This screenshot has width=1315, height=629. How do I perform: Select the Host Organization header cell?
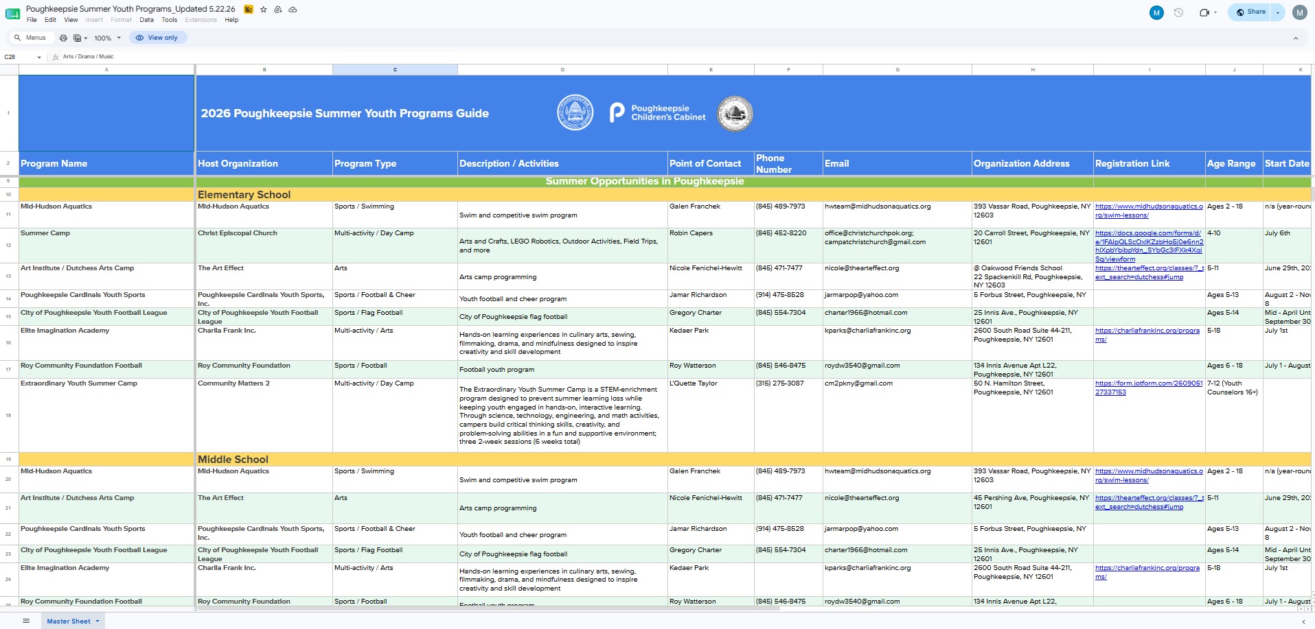pos(264,163)
